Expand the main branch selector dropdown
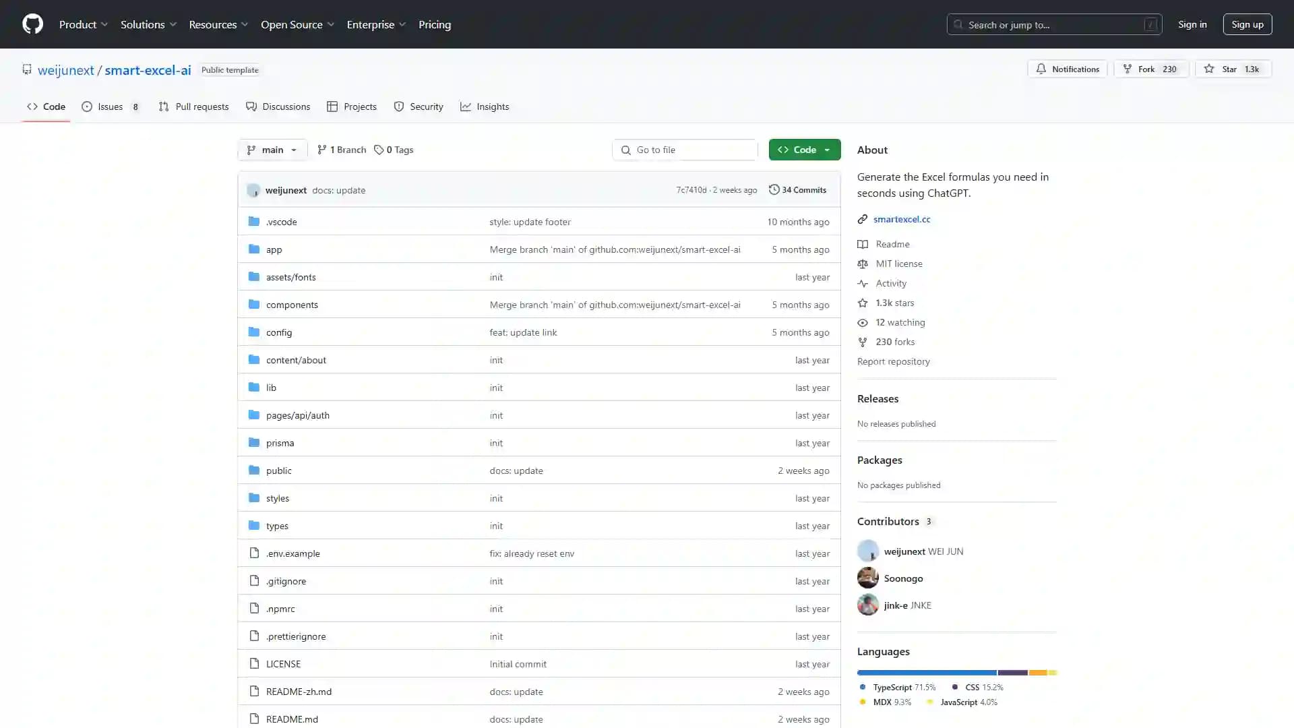This screenshot has width=1294, height=728. coord(271,150)
